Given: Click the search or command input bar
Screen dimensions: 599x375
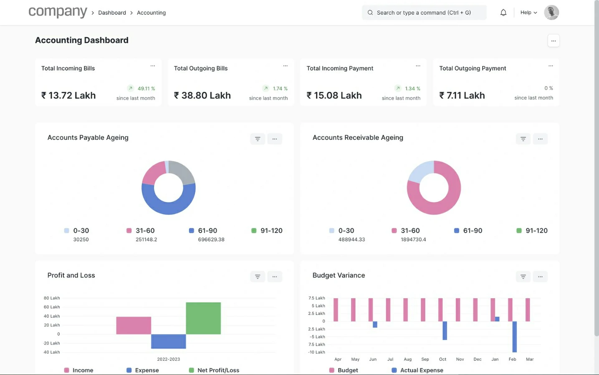Looking at the screenshot, I should pyautogui.click(x=424, y=13).
